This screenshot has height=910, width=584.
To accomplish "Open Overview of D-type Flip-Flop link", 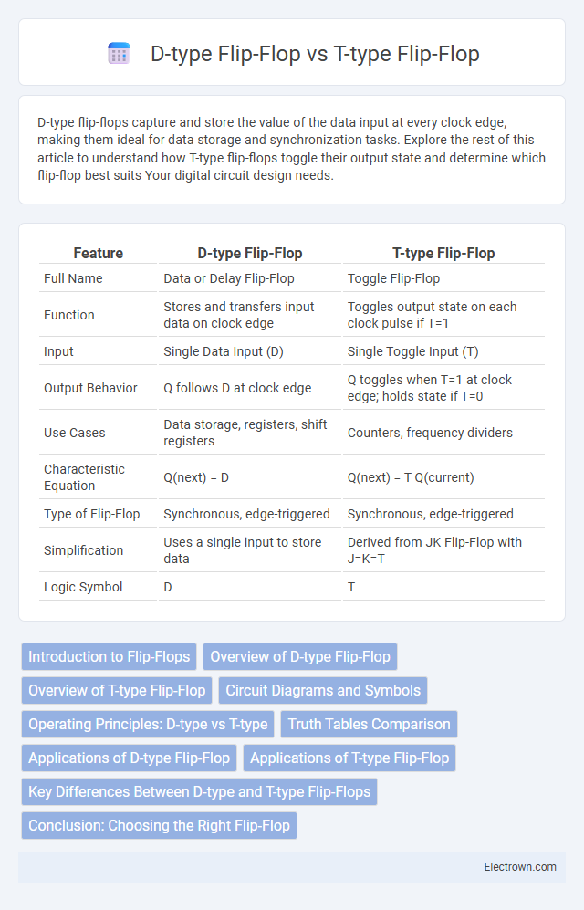I will [300, 656].
